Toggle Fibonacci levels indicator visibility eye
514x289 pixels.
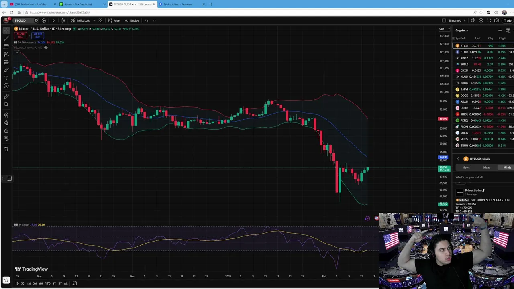click(46, 47)
